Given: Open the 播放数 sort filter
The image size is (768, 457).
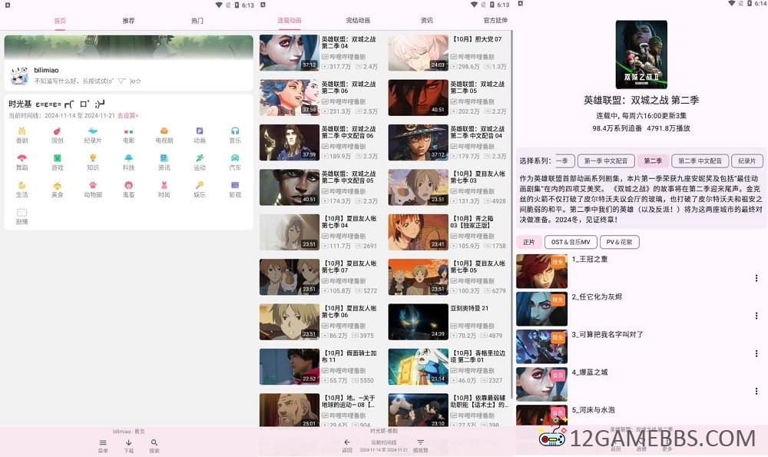Looking at the screenshot, I should pos(420,445).
